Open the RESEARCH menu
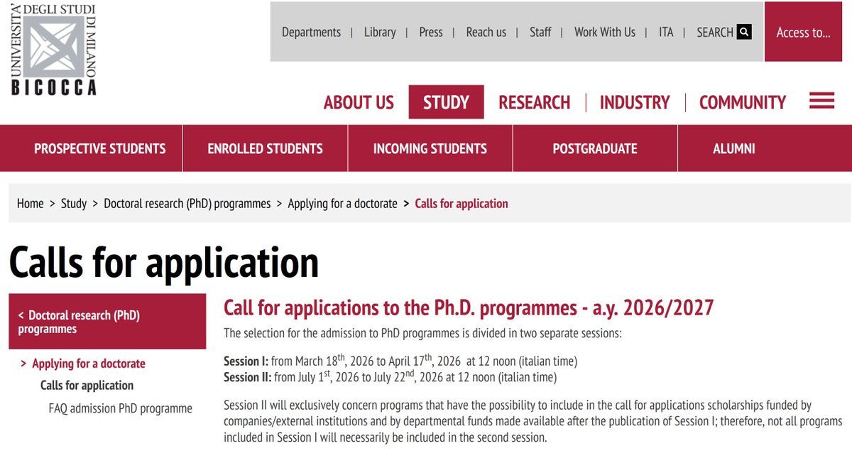The width and height of the screenshot is (852, 458). 535,102
